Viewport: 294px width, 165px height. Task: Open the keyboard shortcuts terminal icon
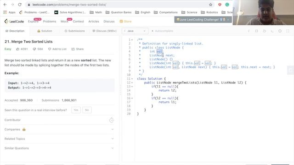(272, 31)
